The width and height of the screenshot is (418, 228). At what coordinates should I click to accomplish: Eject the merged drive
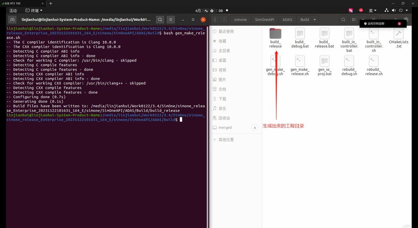pyautogui.click(x=255, y=128)
